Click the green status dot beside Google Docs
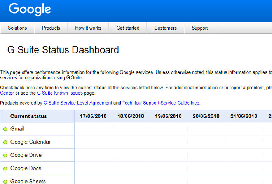The height and width of the screenshot is (184, 272). point(5,168)
